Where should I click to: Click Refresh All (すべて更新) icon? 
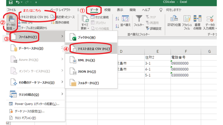point(85,23)
